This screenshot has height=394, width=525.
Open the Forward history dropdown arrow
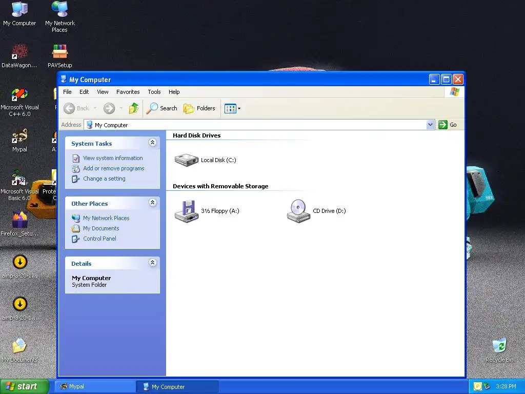(121, 108)
